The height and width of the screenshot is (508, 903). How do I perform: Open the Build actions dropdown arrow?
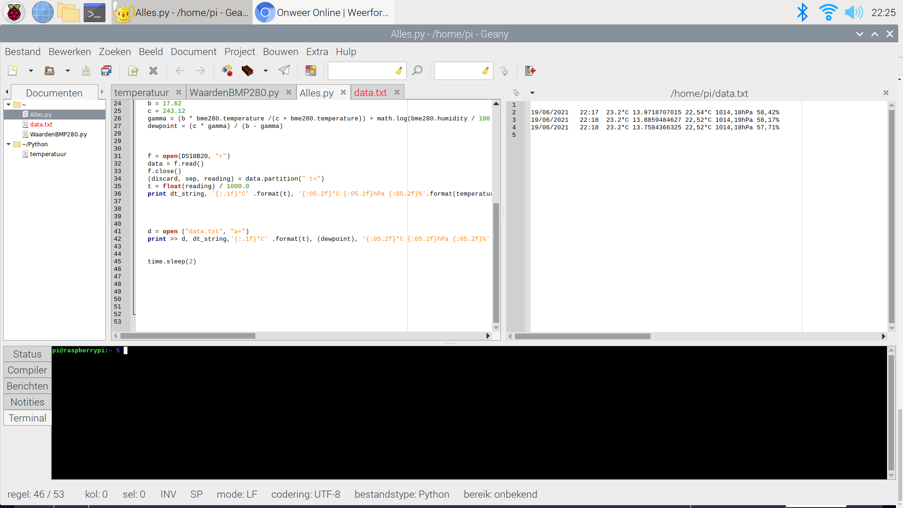(x=266, y=71)
